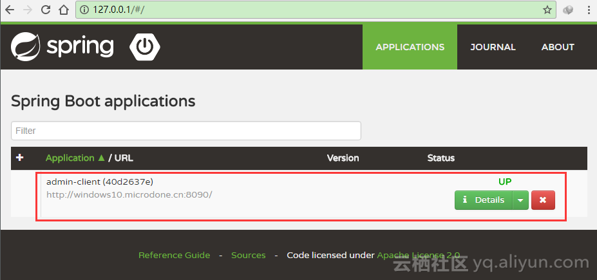The width and height of the screenshot is (597, 280).
Task: Click the site info icon in address bar
Action: (84, 10)
